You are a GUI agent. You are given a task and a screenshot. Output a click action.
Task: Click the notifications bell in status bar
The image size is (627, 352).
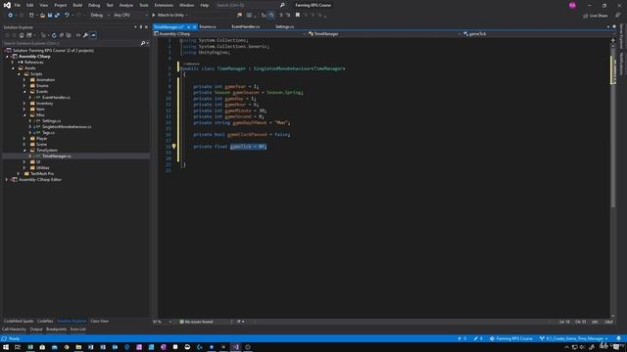tap(618, 338)
